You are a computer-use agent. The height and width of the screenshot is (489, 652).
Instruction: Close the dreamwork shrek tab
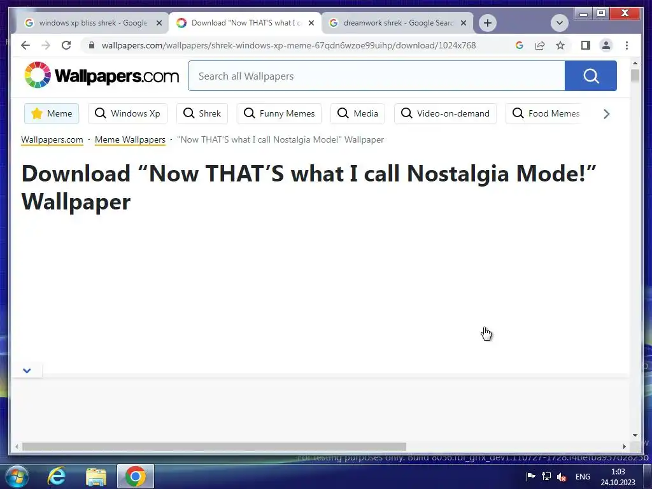click(464, 23)
